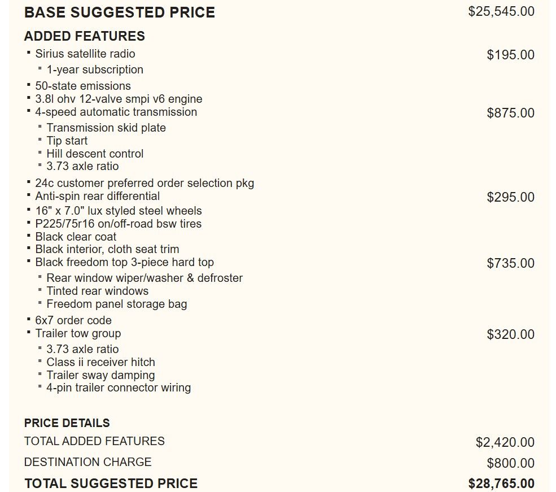Click the $875.00 transmission price
556x492 pixels.
pyautogui.click(x=510, y=113)
